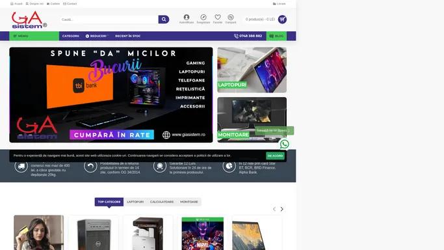Click the Cariere top link
The image size is (444, 250).
[x=53, y=4]
